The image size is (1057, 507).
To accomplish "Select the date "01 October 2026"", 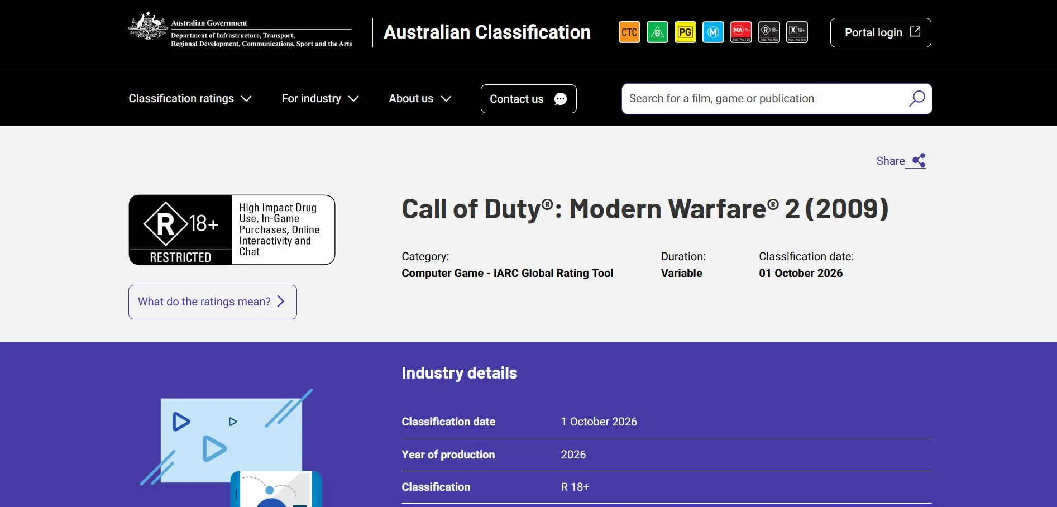I will (801, 273).
